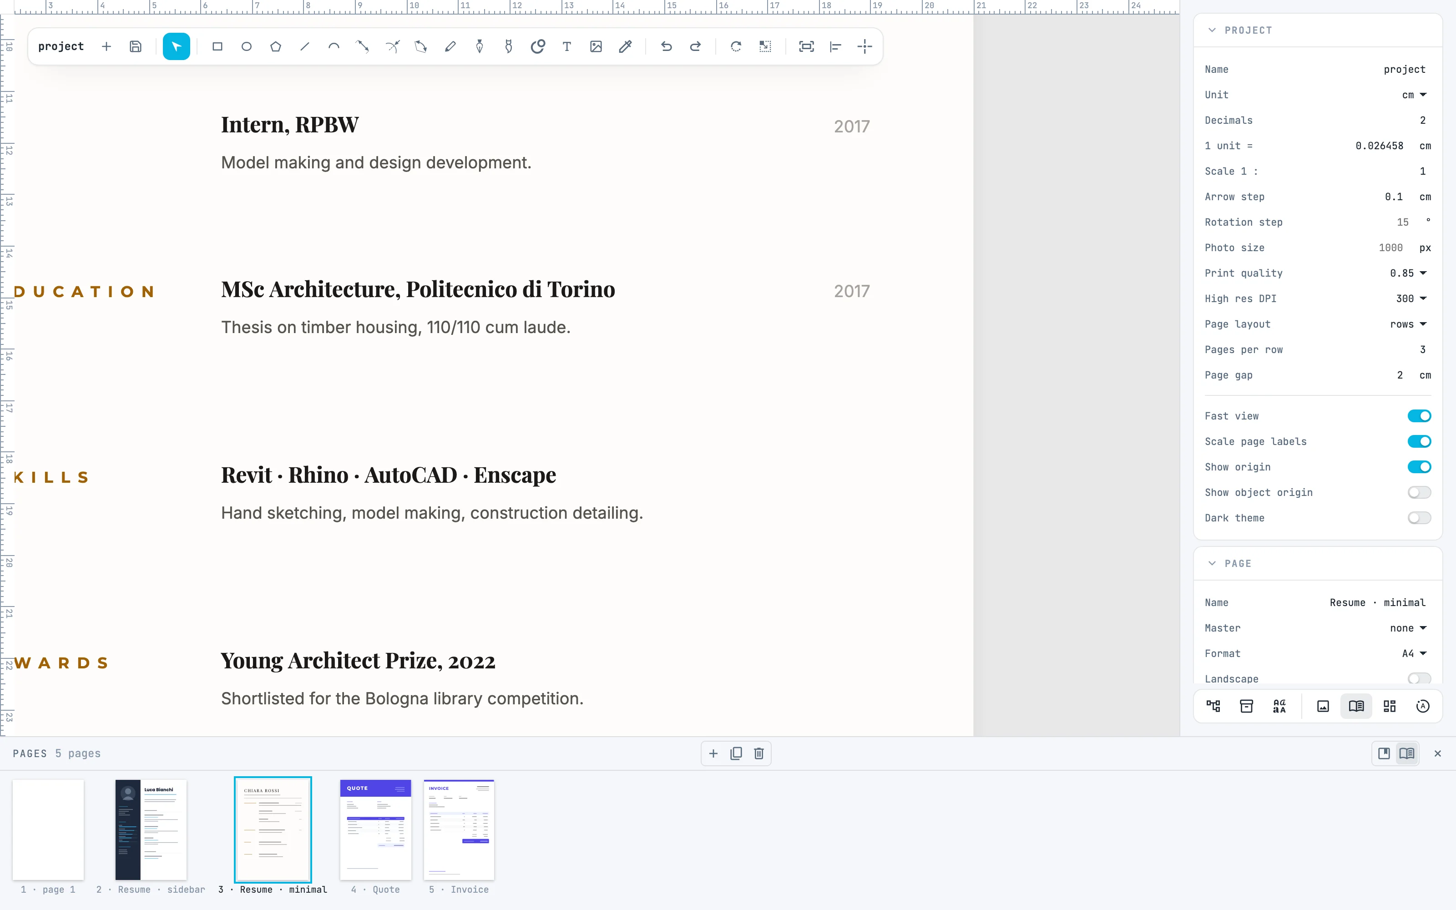This screenshot has height=910, width=1456.
Task: Open the Unit dropdown
Action: (x=1414, y=95)
